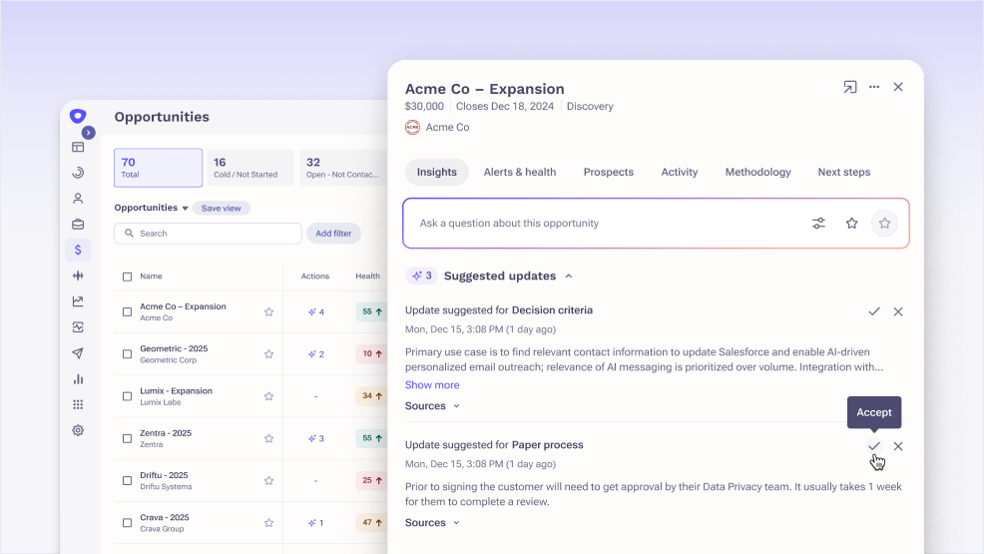Click the app logo in sidebar
Image resolution: width=984 pixels, height=554 pixels.
[78, 116]
